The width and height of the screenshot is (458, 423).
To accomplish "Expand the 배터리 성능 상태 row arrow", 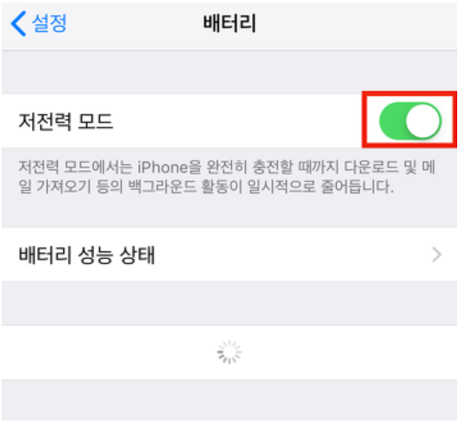I will tap(437, 255).
